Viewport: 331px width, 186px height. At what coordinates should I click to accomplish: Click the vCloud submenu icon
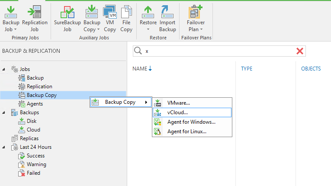coord(157,112)
